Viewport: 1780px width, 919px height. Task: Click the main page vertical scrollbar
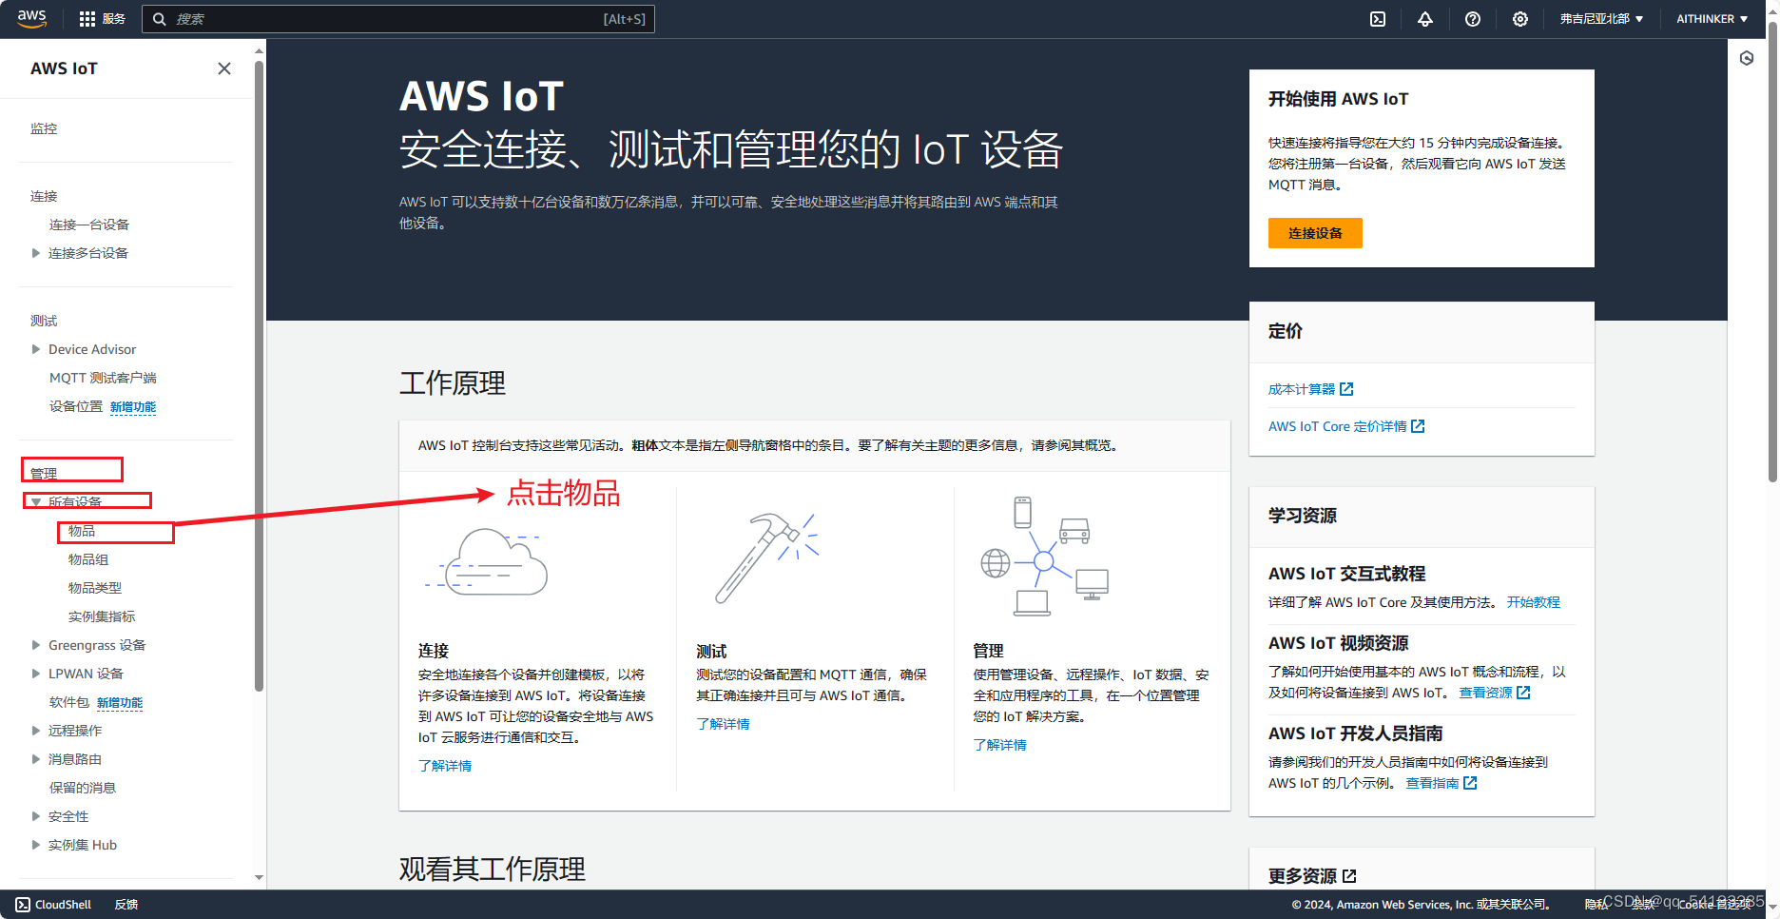[x=1772, y=252]
